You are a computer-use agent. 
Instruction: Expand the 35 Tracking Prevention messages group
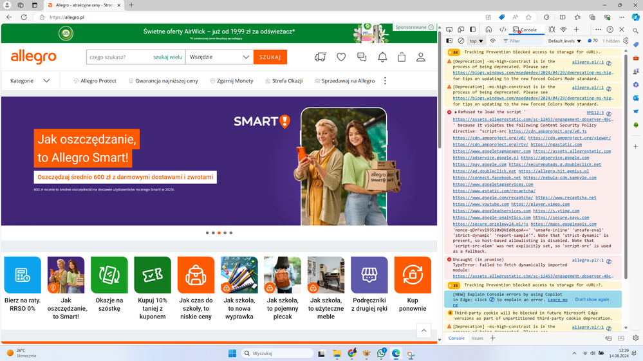454,285
